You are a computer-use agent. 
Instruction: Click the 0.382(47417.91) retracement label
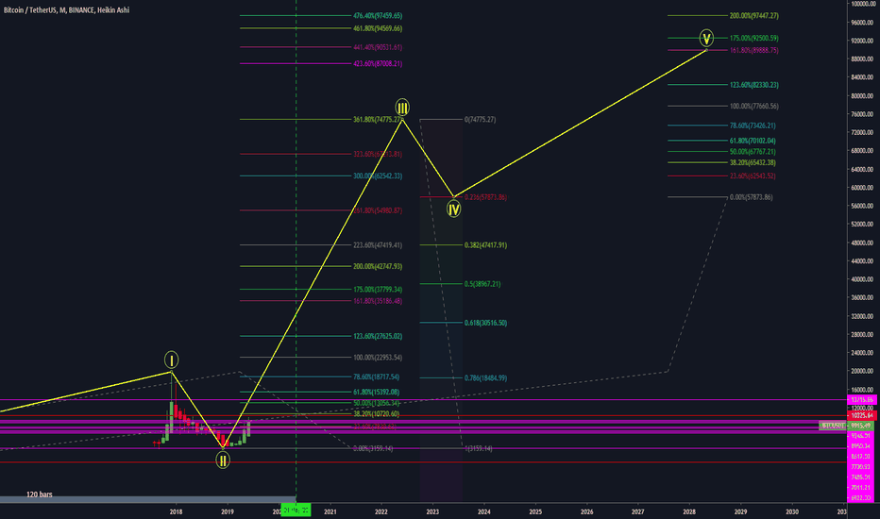pyautogui.click(x=485, y=245)
